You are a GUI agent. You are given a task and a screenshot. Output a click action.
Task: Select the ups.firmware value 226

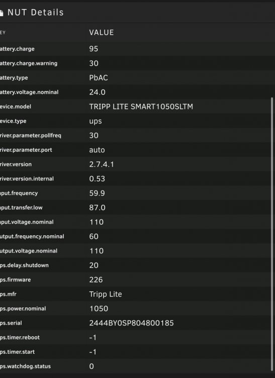(96, 280)
